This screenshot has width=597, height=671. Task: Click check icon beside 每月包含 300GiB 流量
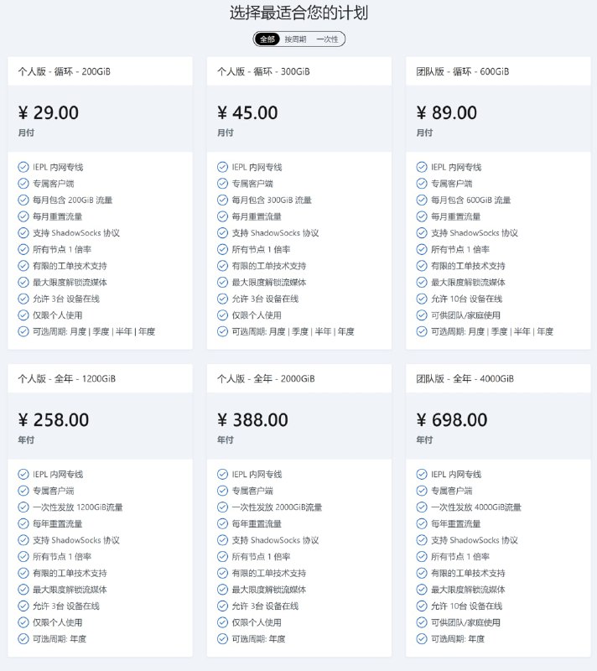pos(222,200)
